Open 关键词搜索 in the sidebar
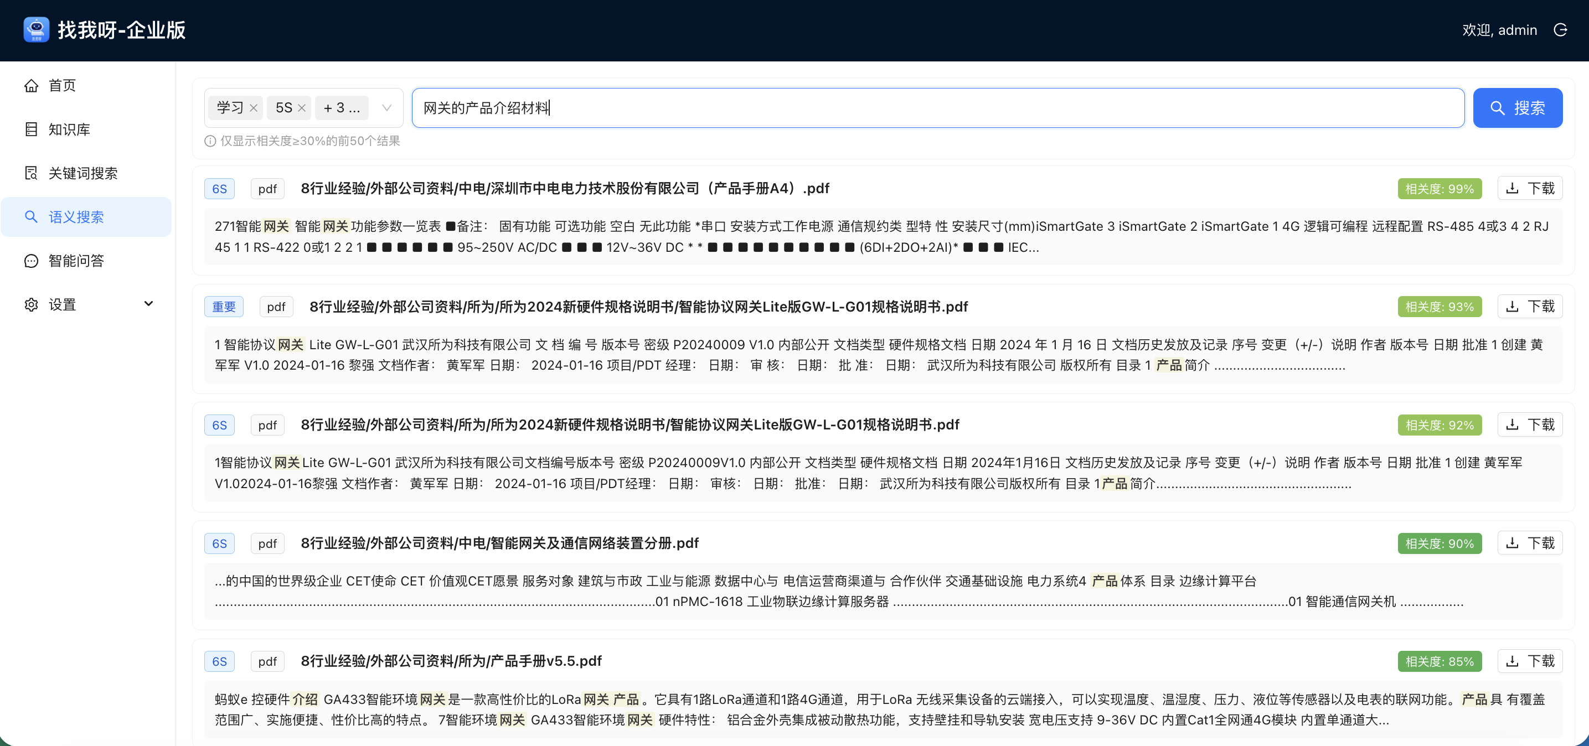 [x=82, y=173]
